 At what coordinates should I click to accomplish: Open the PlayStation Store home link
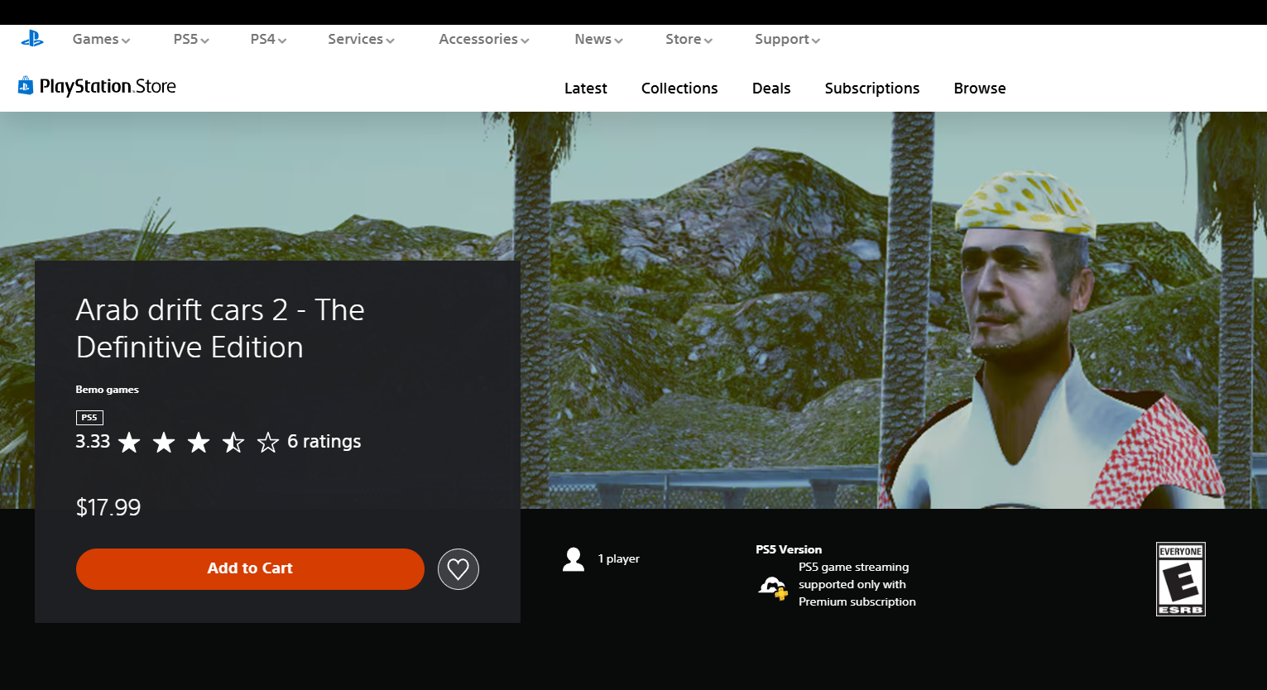tap(98, 86)
